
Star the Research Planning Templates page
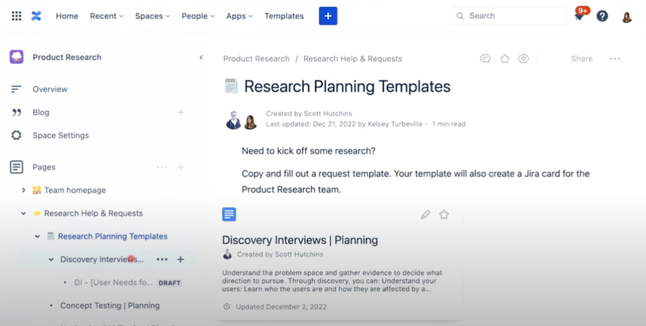pos(504,59)
